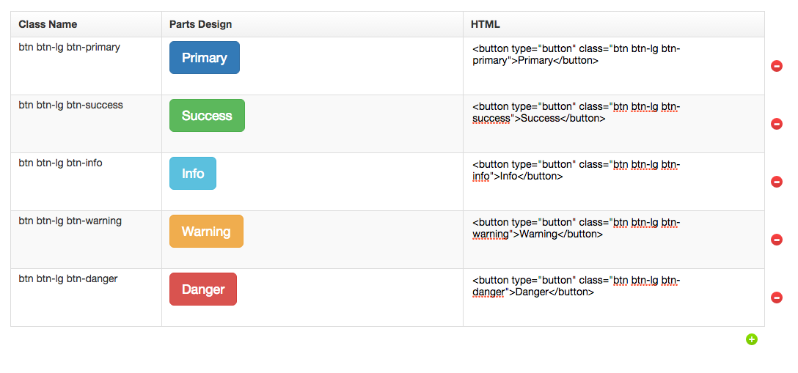Select the 'btn btn-lg btn-warning' class name cell
This screenshot has height=373, width=798.
pyautogui.click(x=70, y=221)
